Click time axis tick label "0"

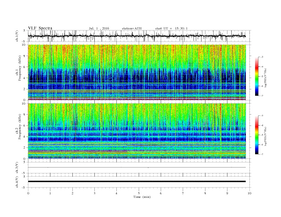28,193
